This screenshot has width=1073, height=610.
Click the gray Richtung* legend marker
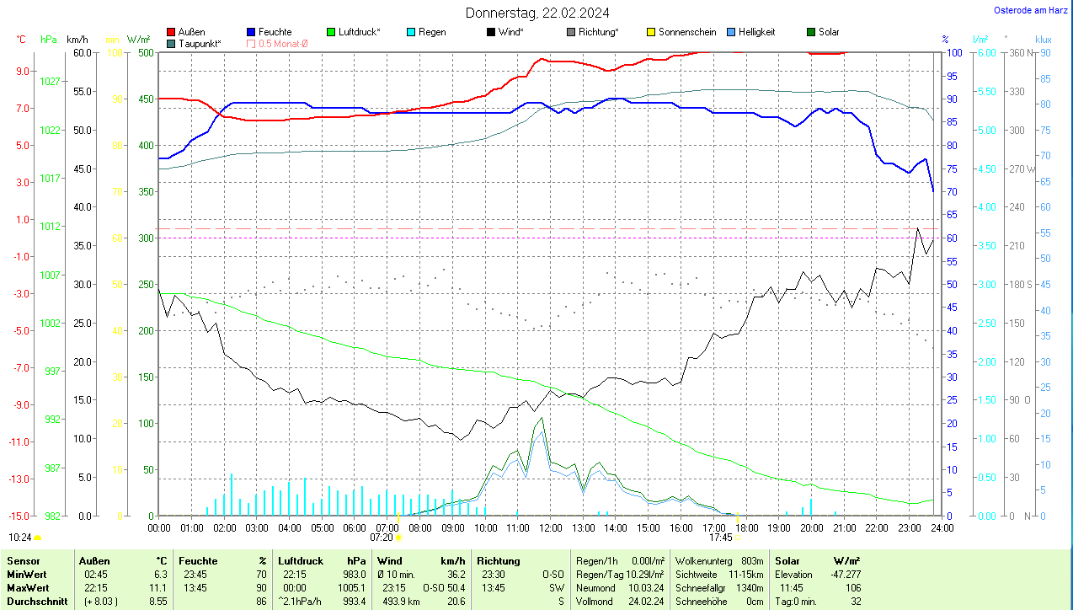coord(571,32)
